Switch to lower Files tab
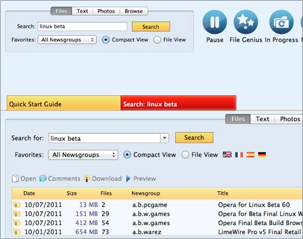The height and width of the screenshot is (239, 303). click(x=238, y=119)
